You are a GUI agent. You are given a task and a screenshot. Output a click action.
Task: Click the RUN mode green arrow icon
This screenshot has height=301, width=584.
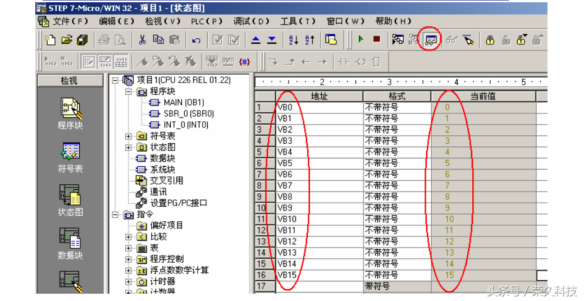361,40
